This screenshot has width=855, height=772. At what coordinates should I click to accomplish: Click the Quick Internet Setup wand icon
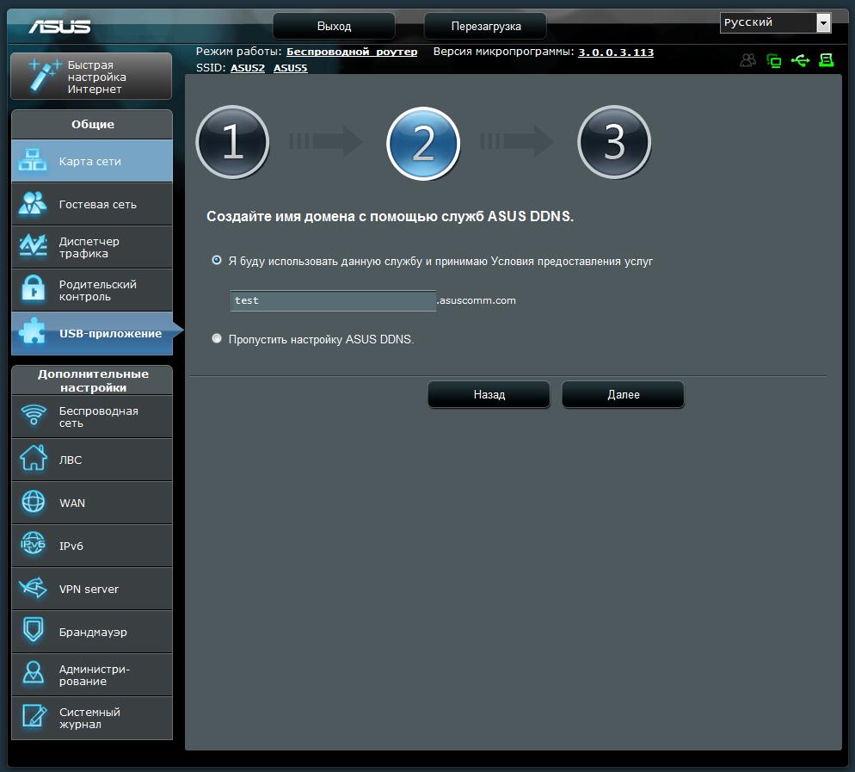click(x=43, y=75)
